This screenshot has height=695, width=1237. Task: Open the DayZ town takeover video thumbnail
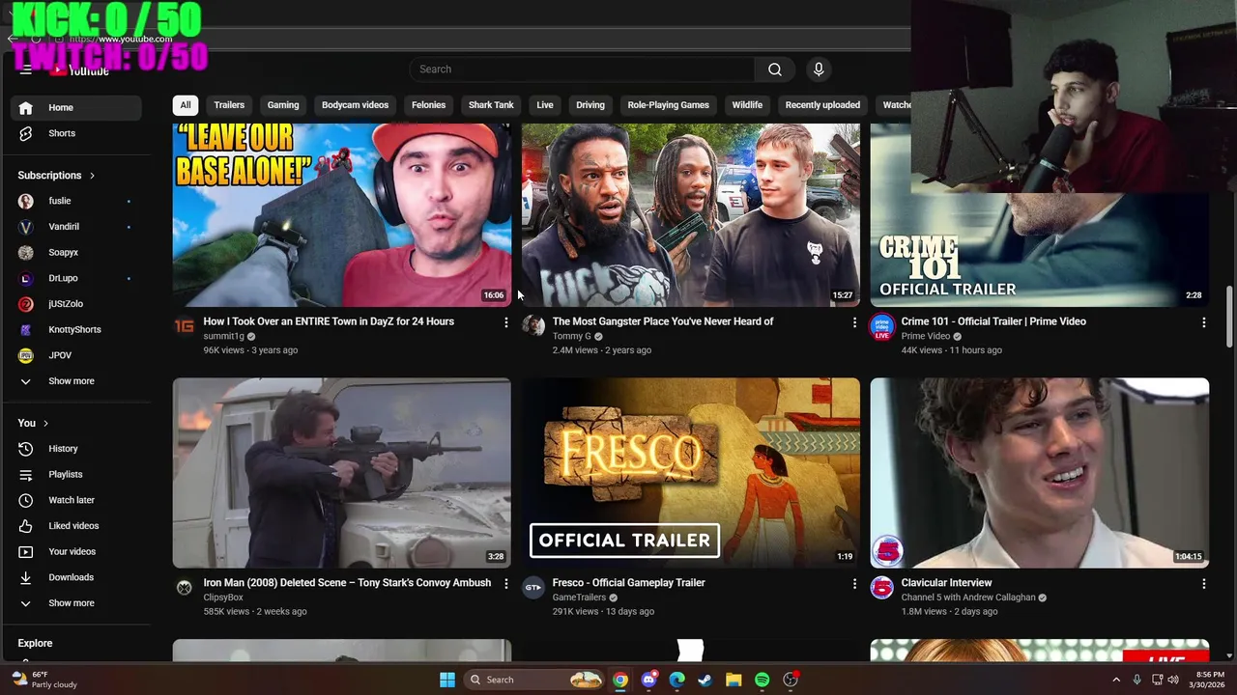(342, 215)
